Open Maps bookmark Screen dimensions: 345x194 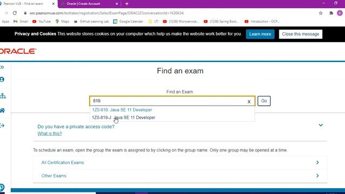click(x=63, y=22)
